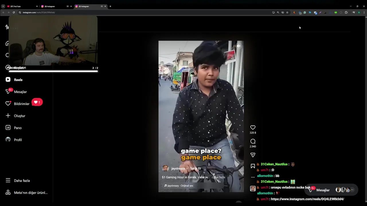Click the media indicator on the active Instagram tab
This screenshot has height=206, width=367.
point(101,6)
